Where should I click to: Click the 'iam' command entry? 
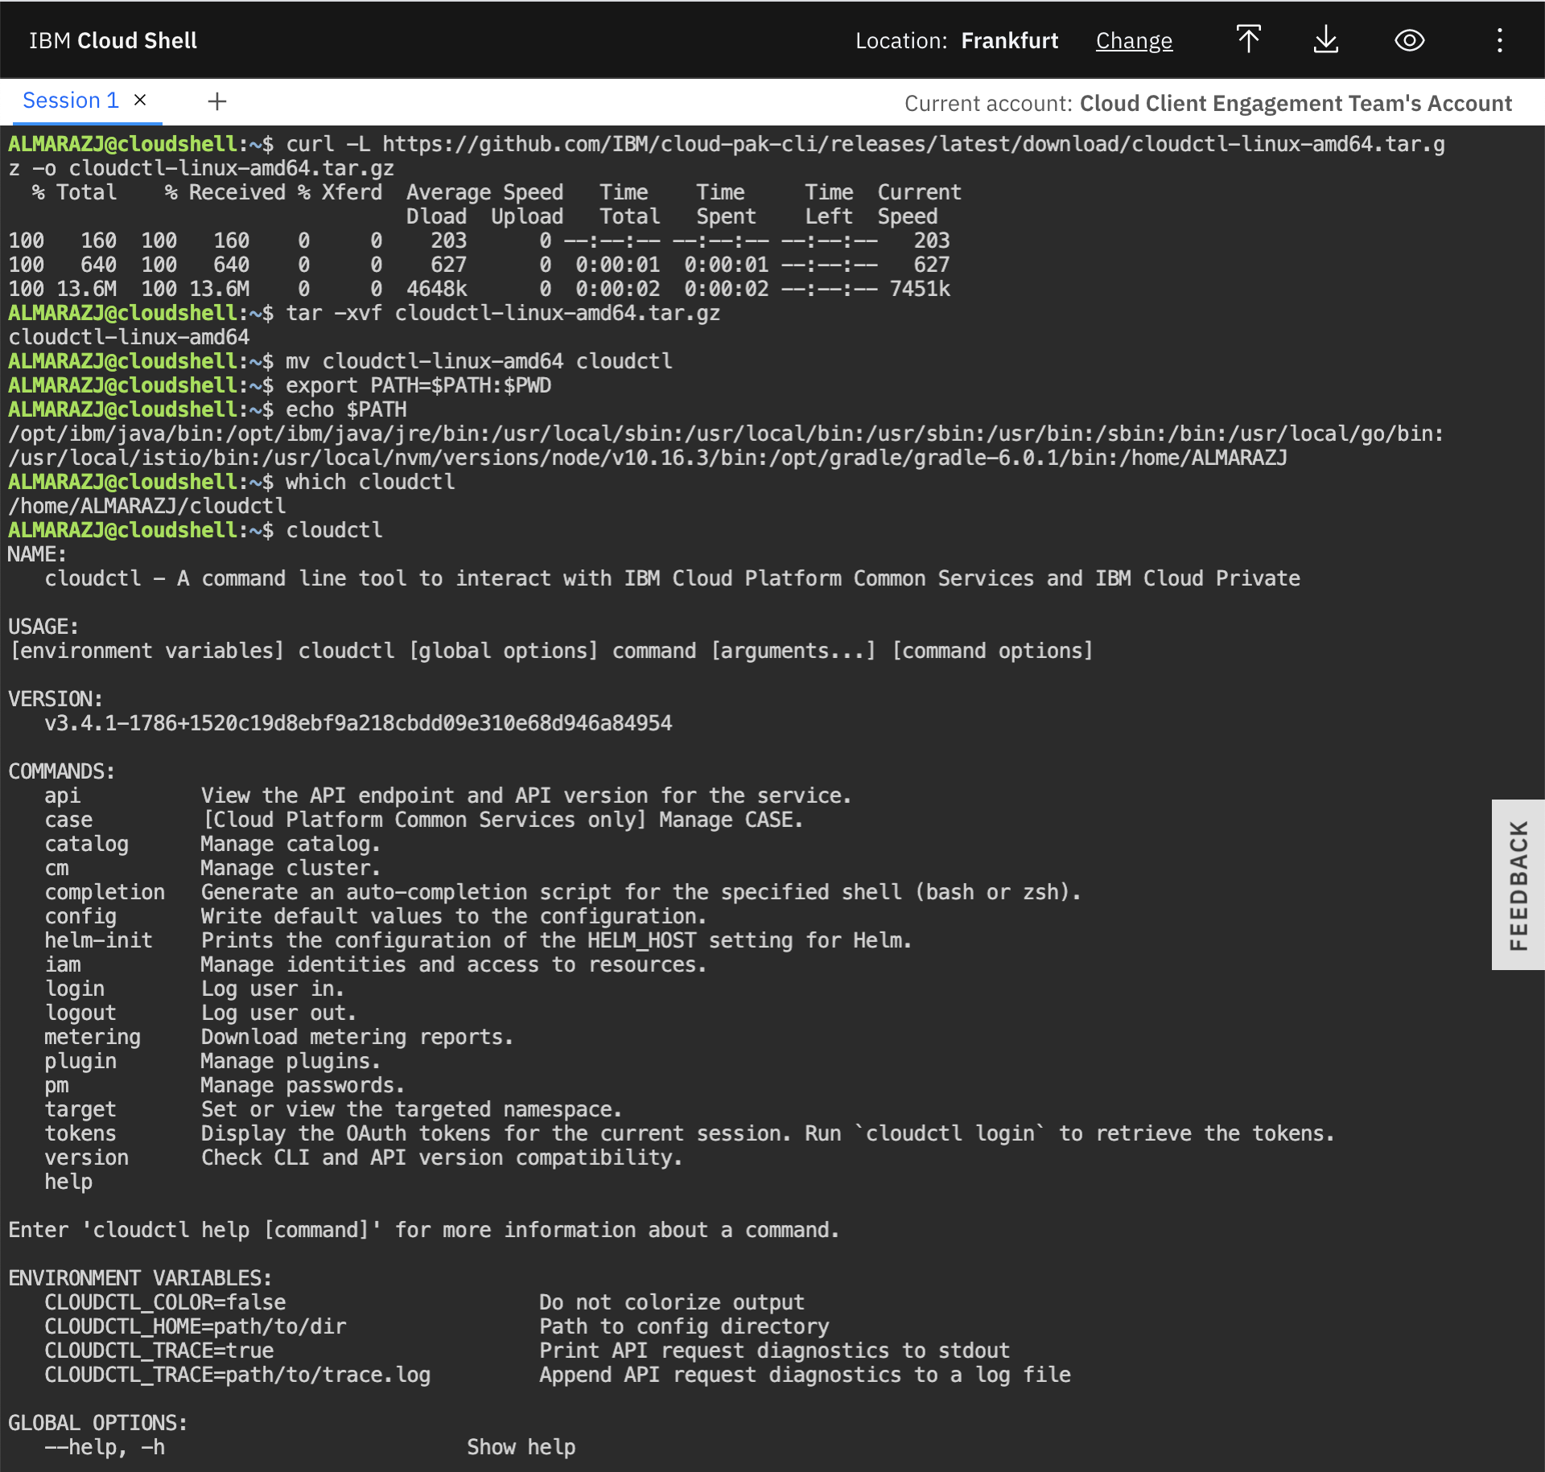click(63, 965)
